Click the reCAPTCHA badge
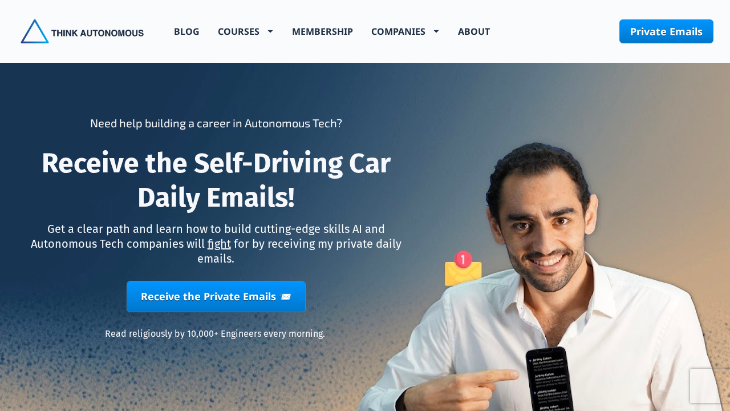Screen dimensions: 730x411 (x=710, y=386)
